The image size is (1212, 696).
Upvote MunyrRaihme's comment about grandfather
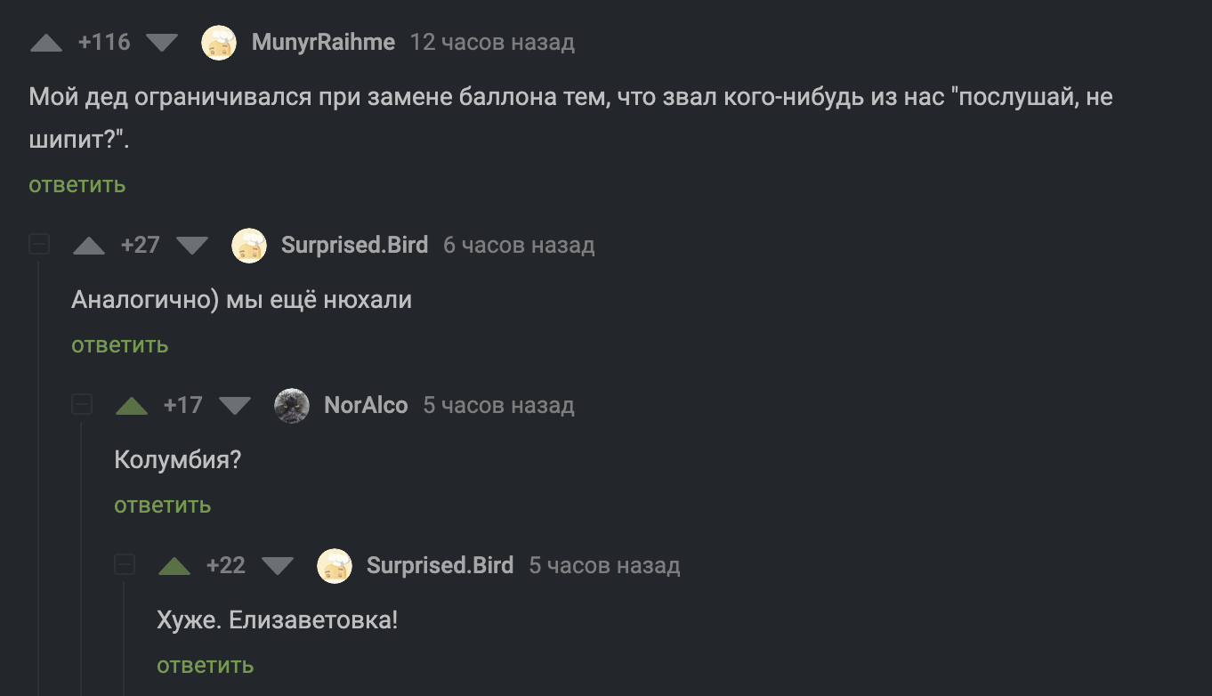pos(46,43)
